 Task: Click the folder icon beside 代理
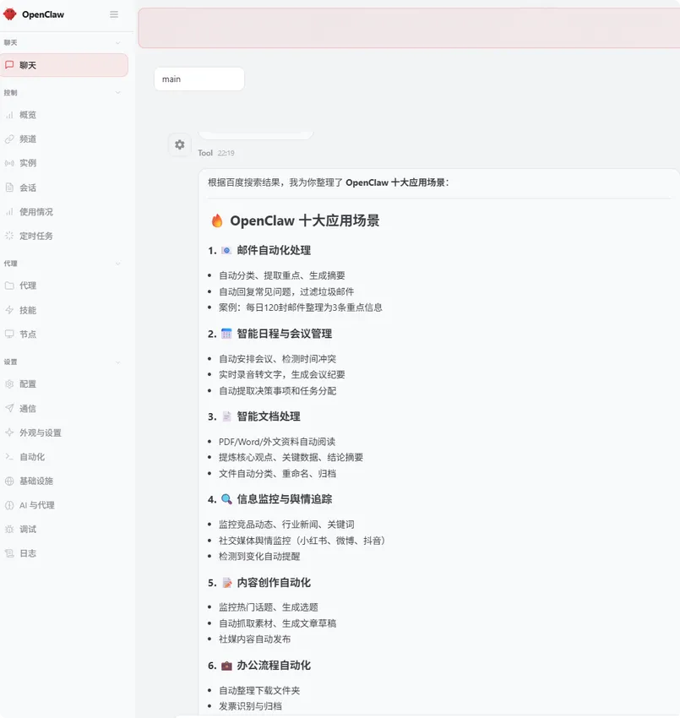point(9,286)
